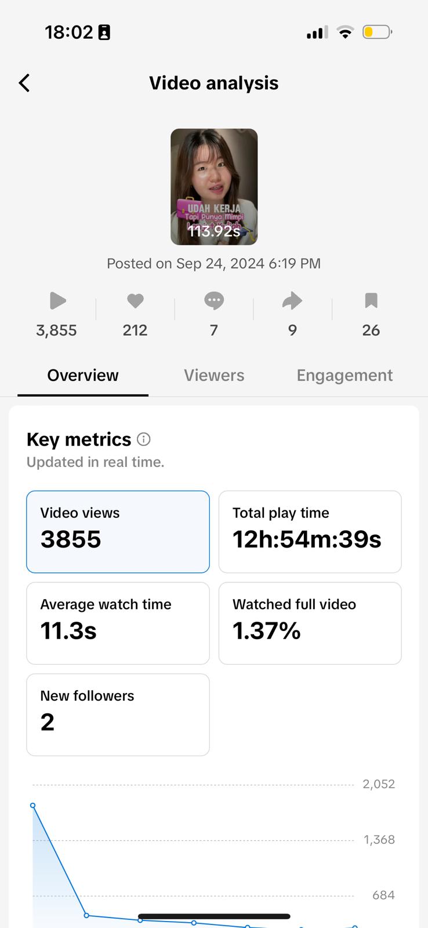
Task: Tap the heart likes icon
Action: pyautogui.click(x=135, y=300)
